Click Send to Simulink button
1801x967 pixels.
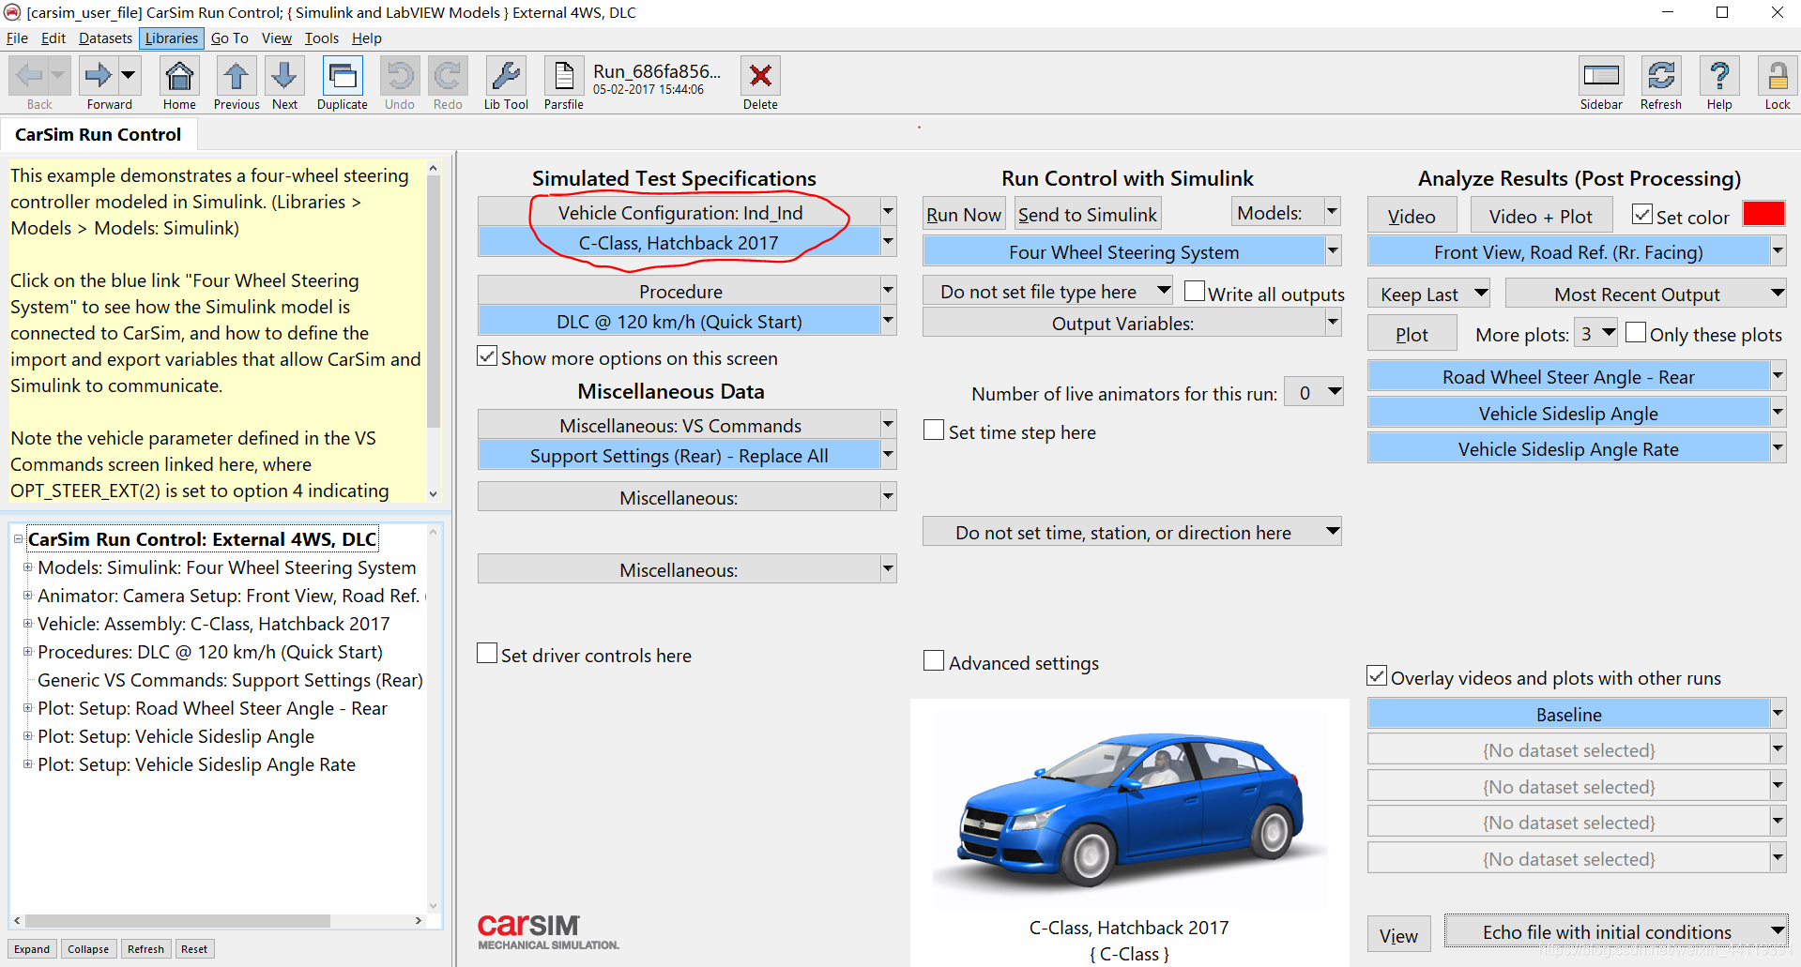pyautogui.click(x=1088, y=215)
